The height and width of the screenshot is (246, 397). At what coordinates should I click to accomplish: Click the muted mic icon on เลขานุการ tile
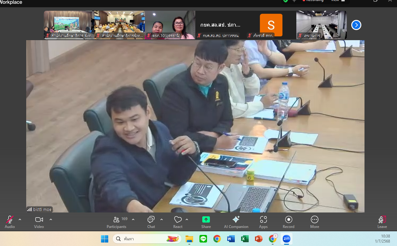[x=300, y=36]
